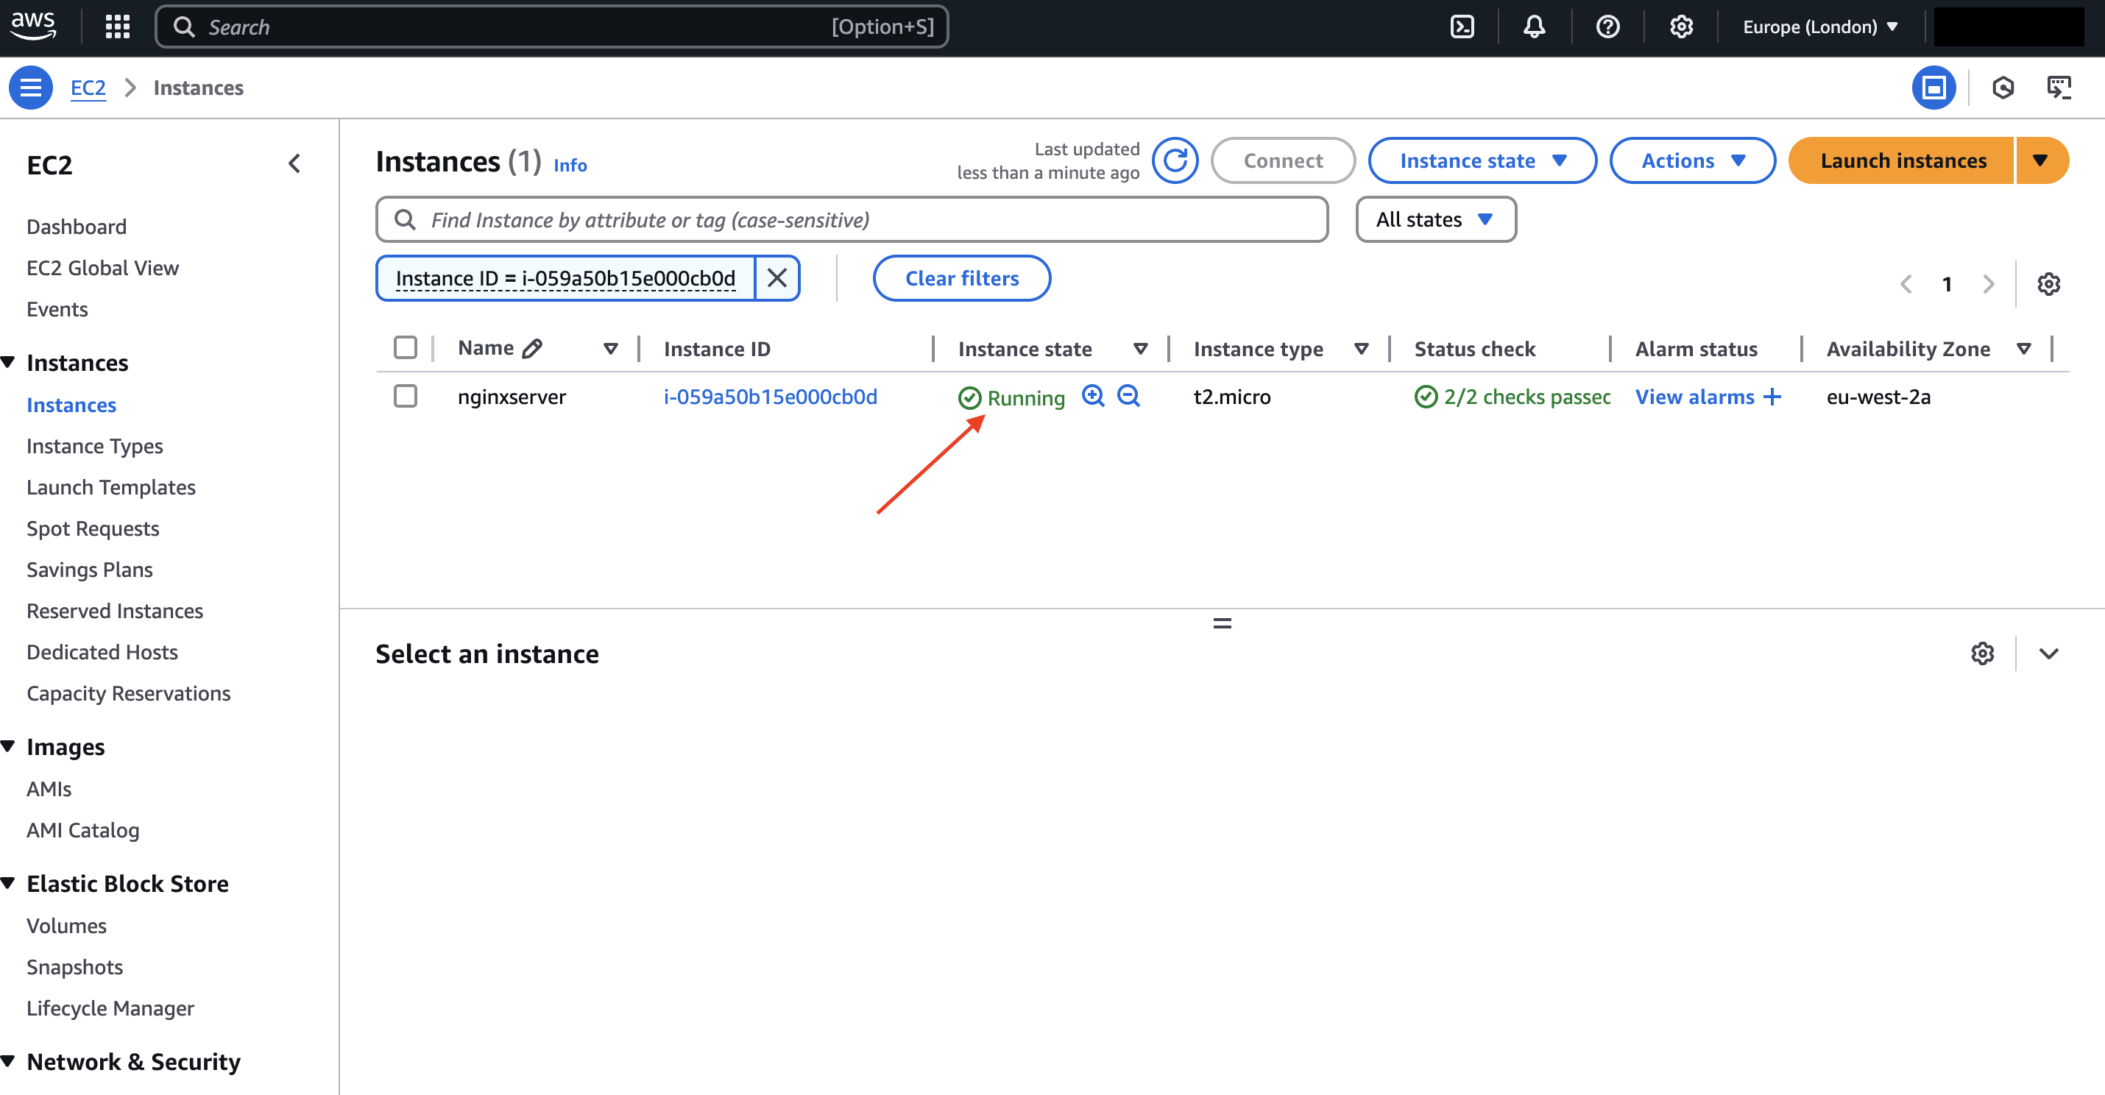
Task: Open the help question mark menu
Action: tap(1607, 27)
